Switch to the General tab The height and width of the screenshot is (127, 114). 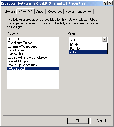[x=10, y=12]
